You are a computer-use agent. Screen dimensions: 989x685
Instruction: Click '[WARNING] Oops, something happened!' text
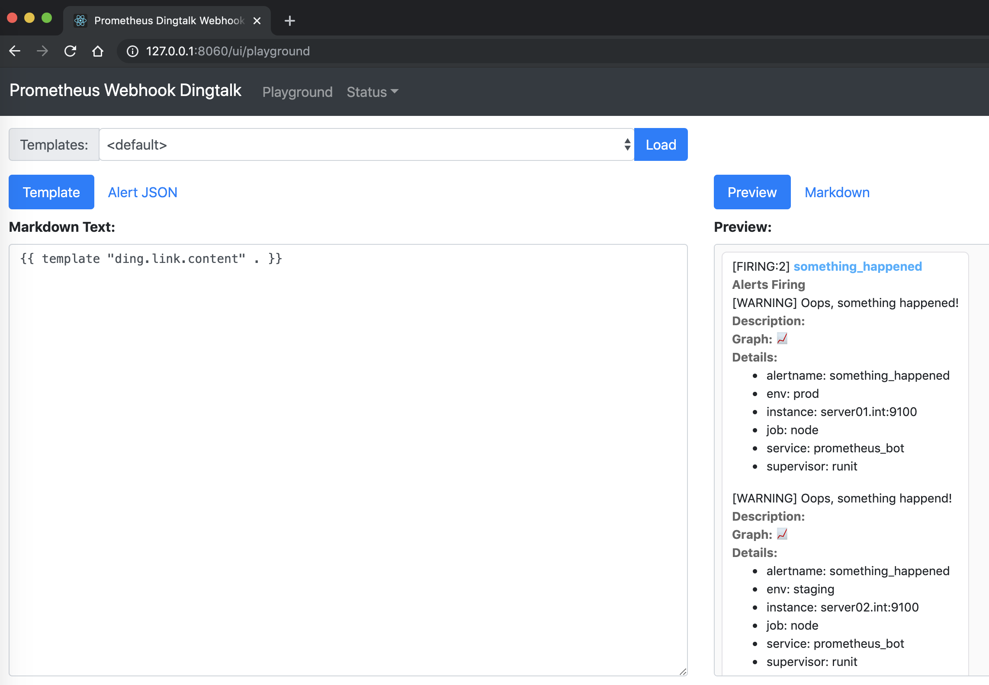(845, 302)
